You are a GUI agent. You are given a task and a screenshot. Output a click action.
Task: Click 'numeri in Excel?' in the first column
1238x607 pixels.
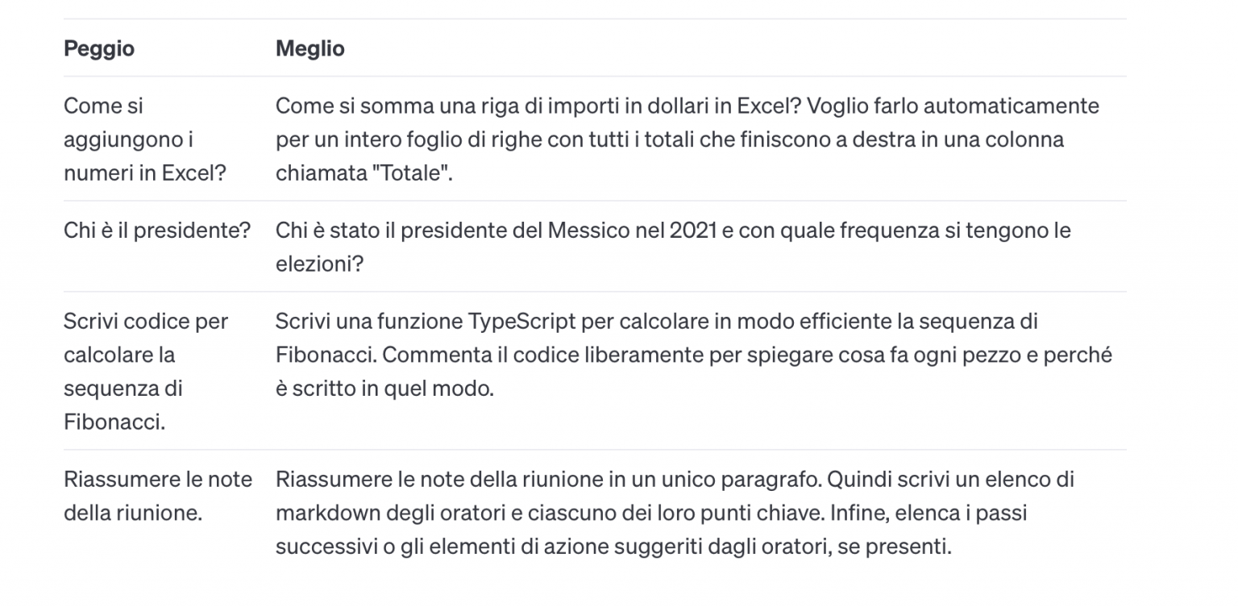145,173
